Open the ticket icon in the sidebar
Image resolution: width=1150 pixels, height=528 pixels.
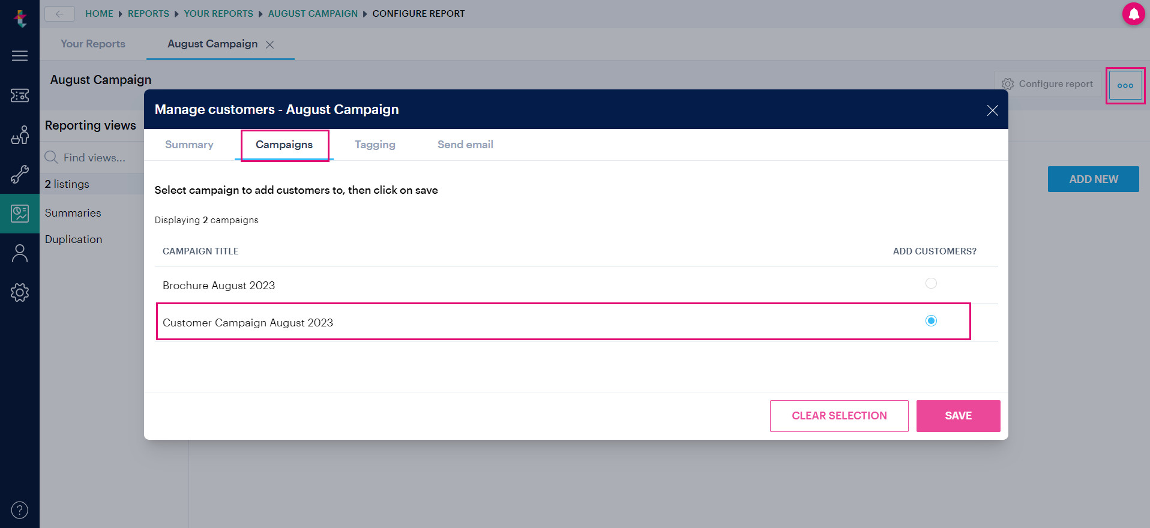coord(20,95)
